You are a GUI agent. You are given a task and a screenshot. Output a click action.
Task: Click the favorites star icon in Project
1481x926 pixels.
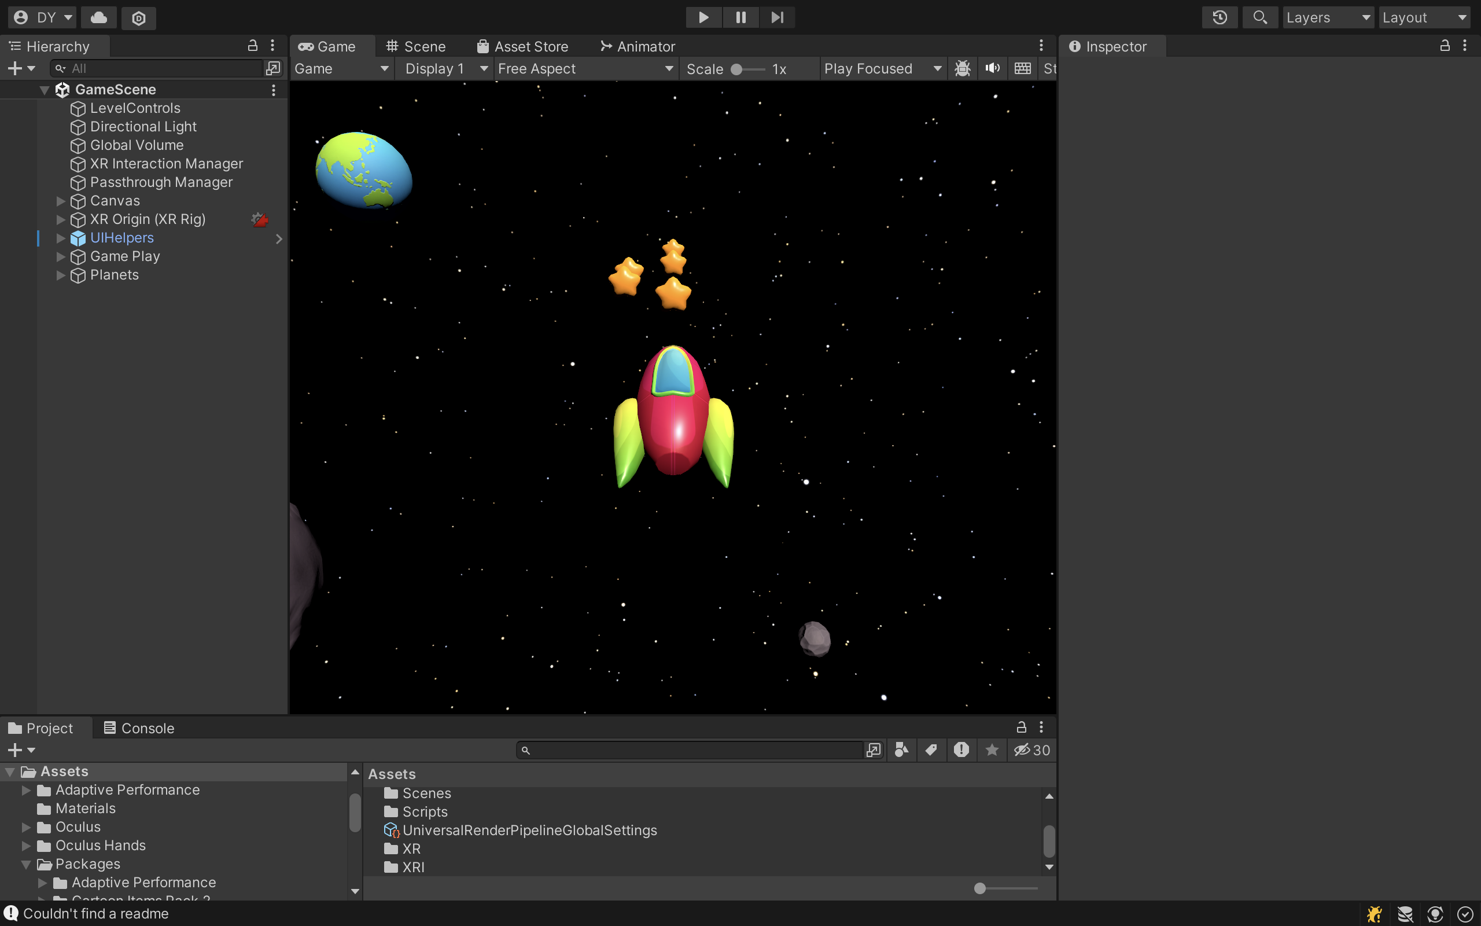992,749
